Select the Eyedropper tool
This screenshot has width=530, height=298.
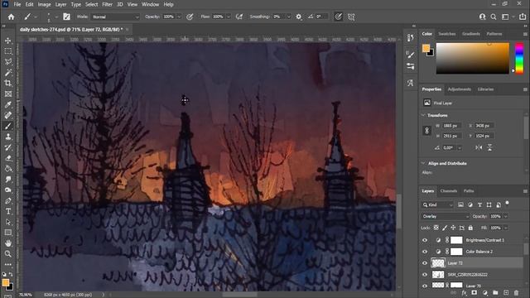pos(8,105)
